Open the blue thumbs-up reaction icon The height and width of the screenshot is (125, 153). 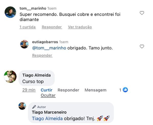pyautogui.click(x=125, y=90)
